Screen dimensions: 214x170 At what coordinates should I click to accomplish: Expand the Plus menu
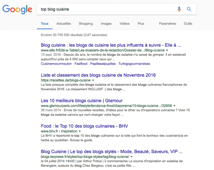tap(141, 24)
